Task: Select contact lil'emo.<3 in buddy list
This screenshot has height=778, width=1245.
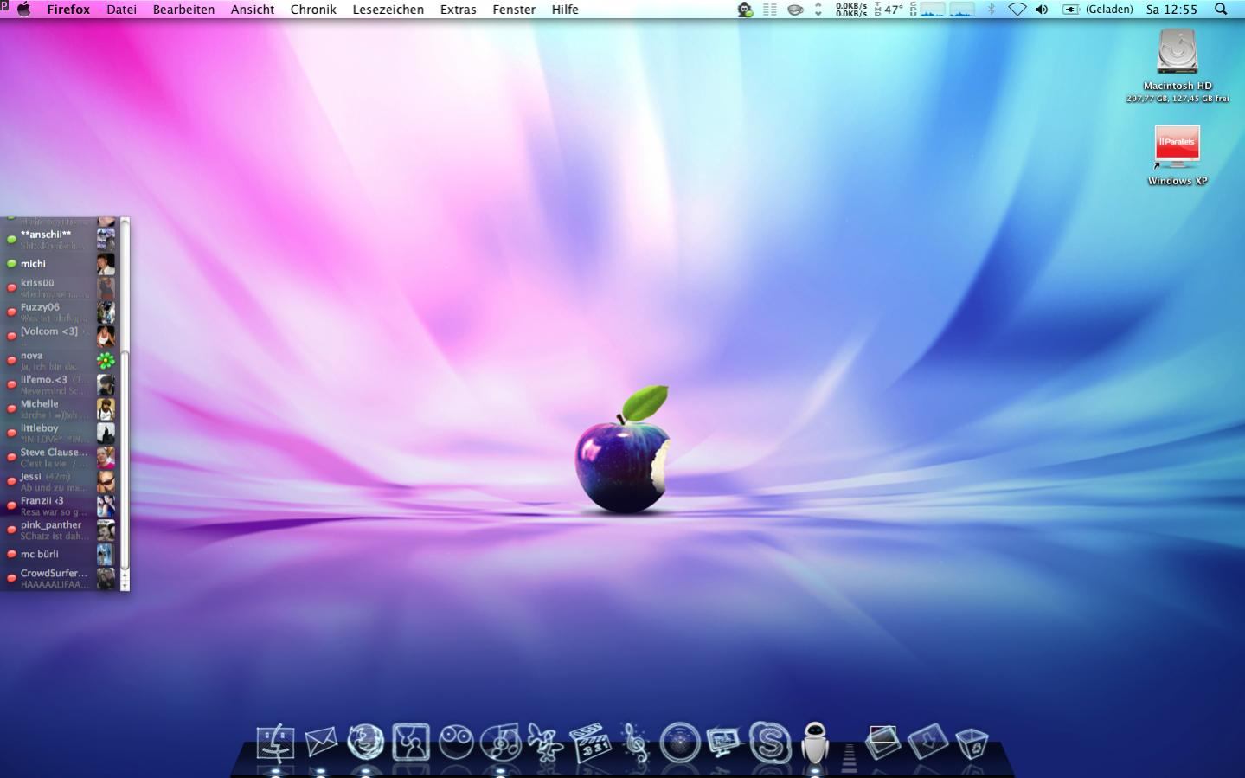Action: pyautogui.click(x=59, y=385)
